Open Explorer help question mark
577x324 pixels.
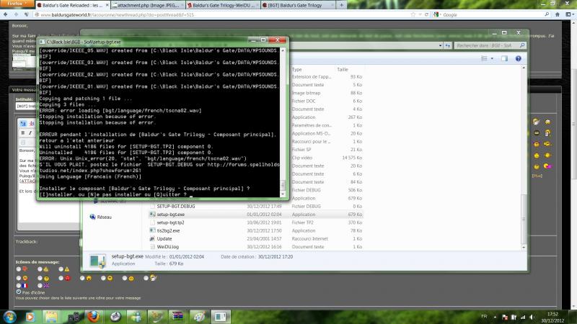518,59
